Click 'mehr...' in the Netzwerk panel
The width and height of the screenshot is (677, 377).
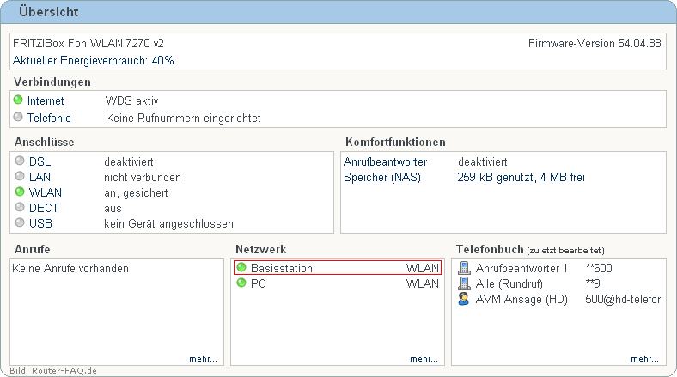coord(424,359)
